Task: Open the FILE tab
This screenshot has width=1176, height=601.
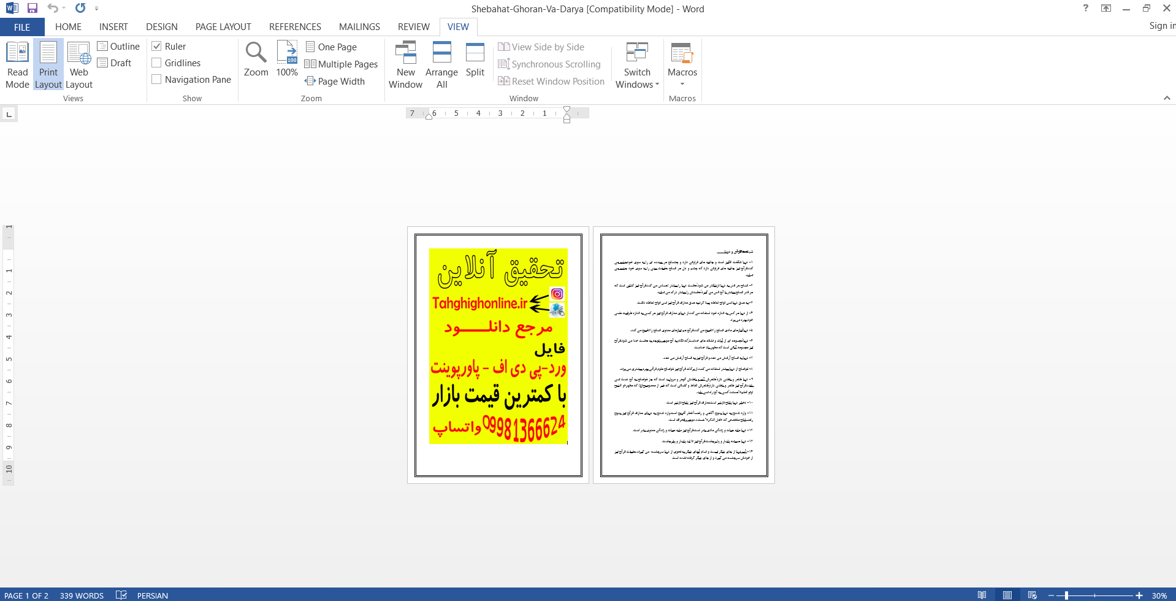Action: pos(22,27)
